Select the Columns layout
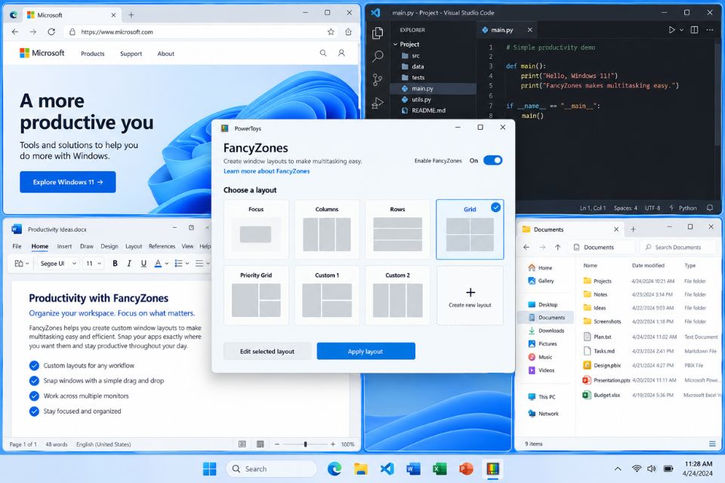 pyautogui.click(x=327, y=229)
